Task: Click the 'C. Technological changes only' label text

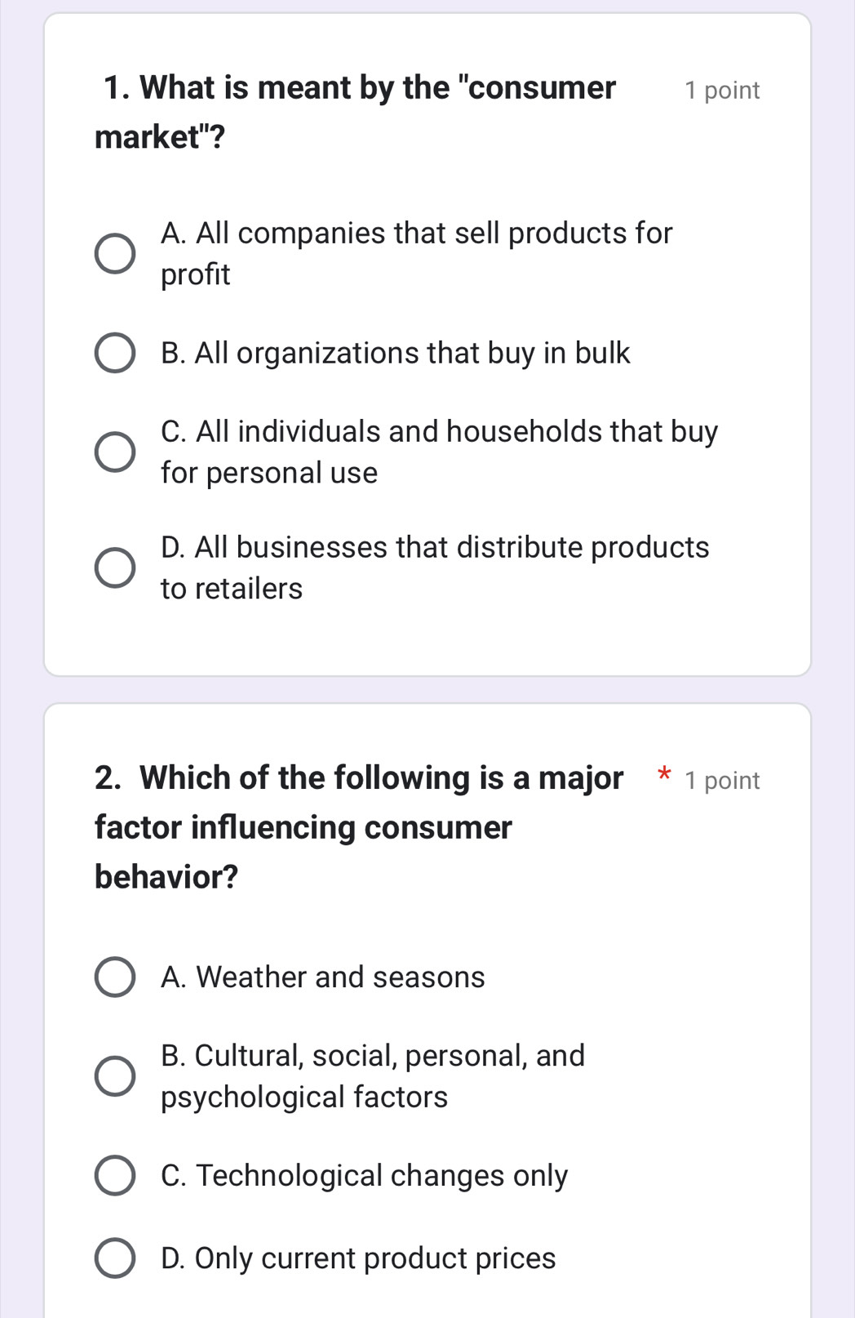Action: (364, 1176)
